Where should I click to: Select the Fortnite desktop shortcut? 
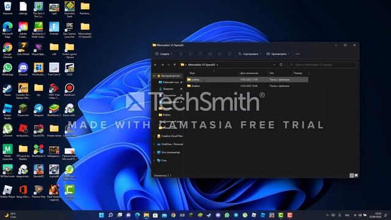point(54,28)
